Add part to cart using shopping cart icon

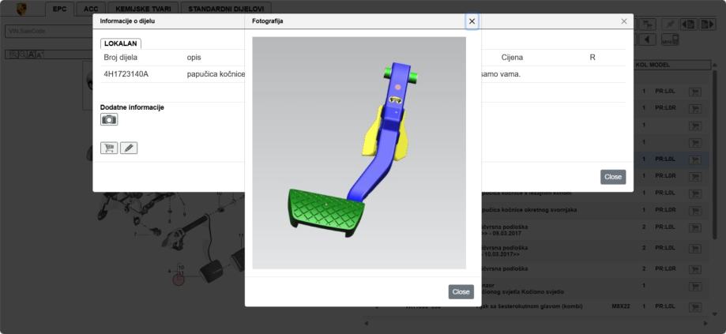click(x=109, y=148)
